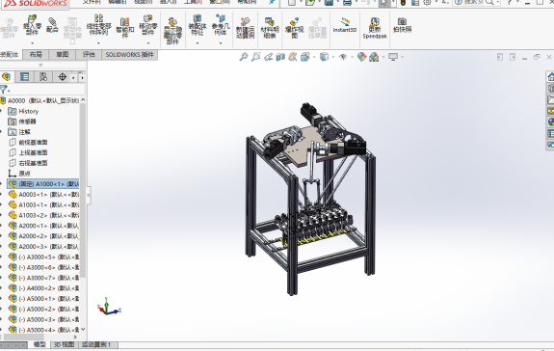This screenshot has height=351, width=554.
Task: Open the DimXpertManager crosshair tab
Action: pyautogui.click(x=63, y=77)
